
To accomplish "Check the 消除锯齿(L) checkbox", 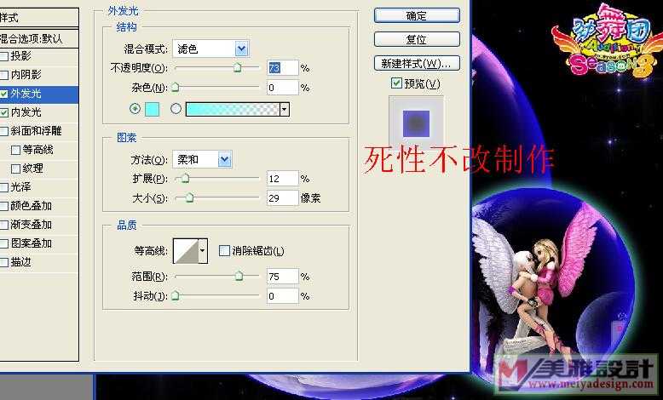I will click(x=224, y=250).
